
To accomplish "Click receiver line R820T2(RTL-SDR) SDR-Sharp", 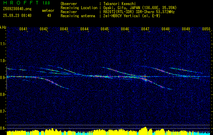I will pos(129,12).
